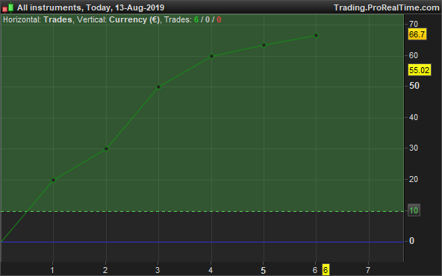Click the 70 label on vertical axis

413,24
